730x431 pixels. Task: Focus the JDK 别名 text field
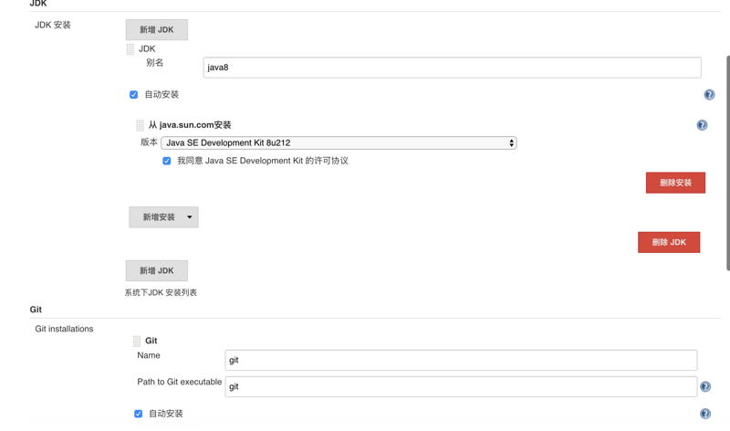[x=452, y=68]
